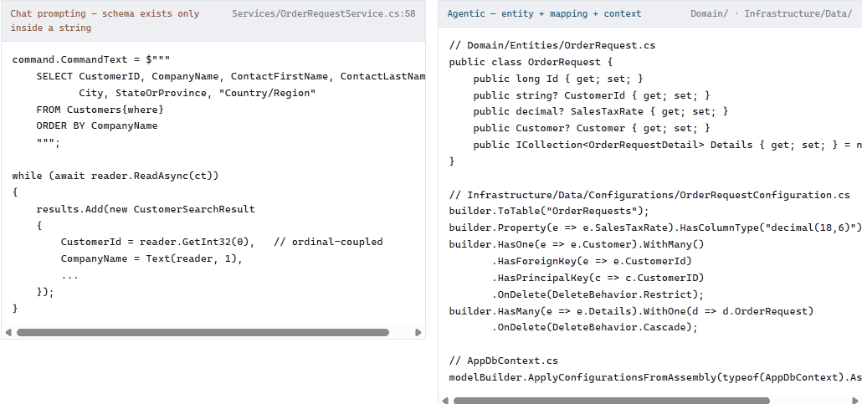Click left scroll arrow of left code panel

(x=8, y=333)
